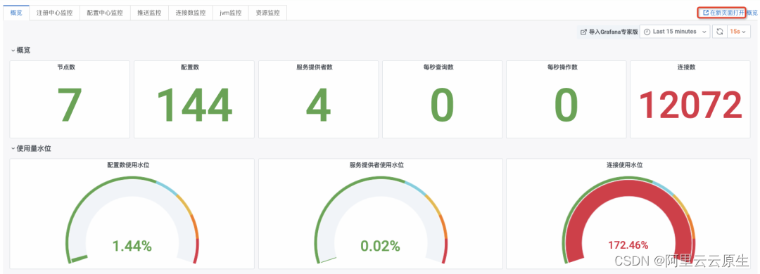Click the refresh dashboard icon
This screenshot has width=760, height=274.
(x=720, y=32)
